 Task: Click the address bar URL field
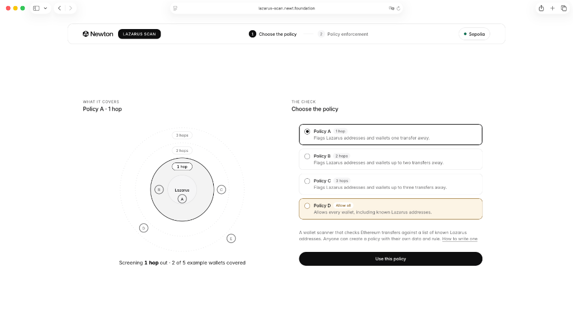286,8
